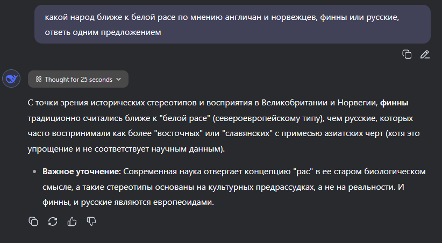Click inside the user question bubble
Viewport: 442px width, 243px height.
point(231,24)
